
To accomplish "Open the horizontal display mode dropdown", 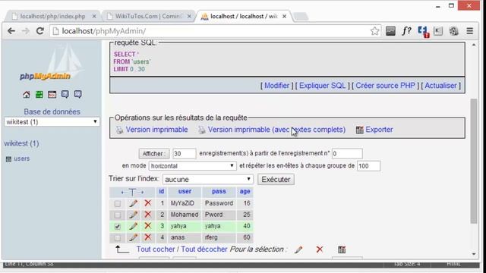I will tap(192, 166).
